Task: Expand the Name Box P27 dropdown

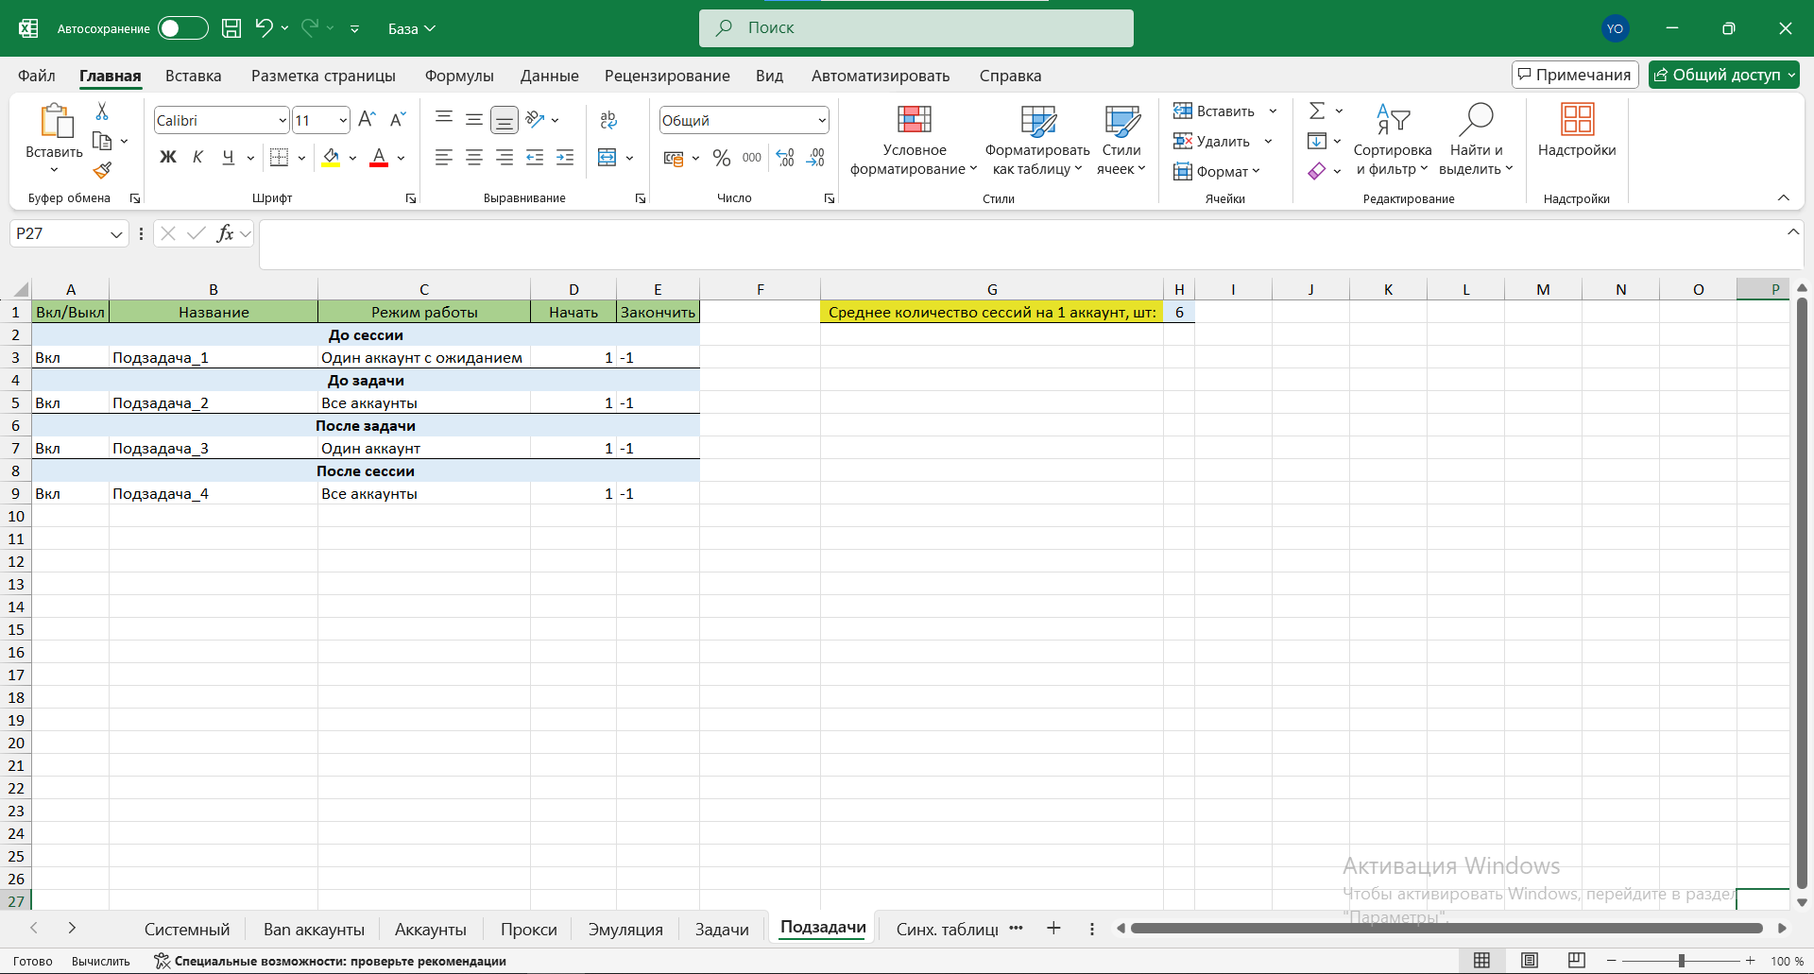Action: [116, 234]
